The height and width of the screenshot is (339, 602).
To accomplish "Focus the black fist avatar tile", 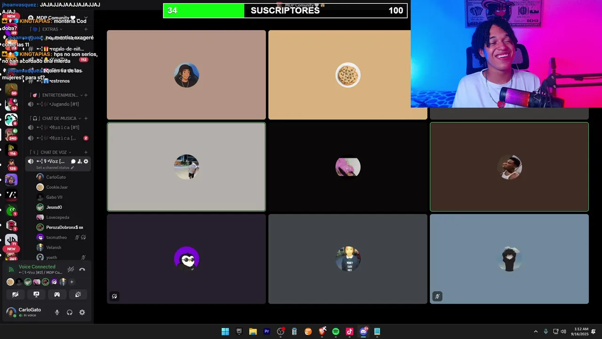I will point(509,259).
